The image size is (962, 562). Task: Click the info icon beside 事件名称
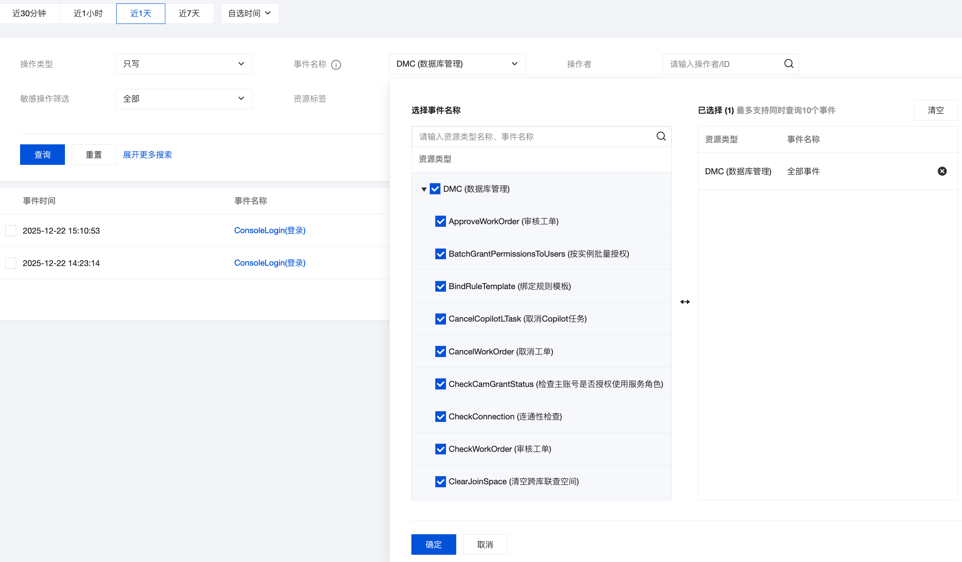(336, 64)
